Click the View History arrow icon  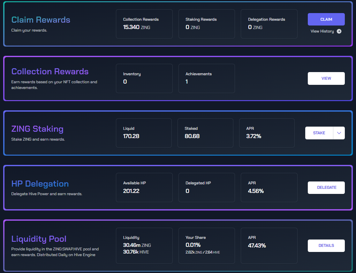tap(339, 31)
